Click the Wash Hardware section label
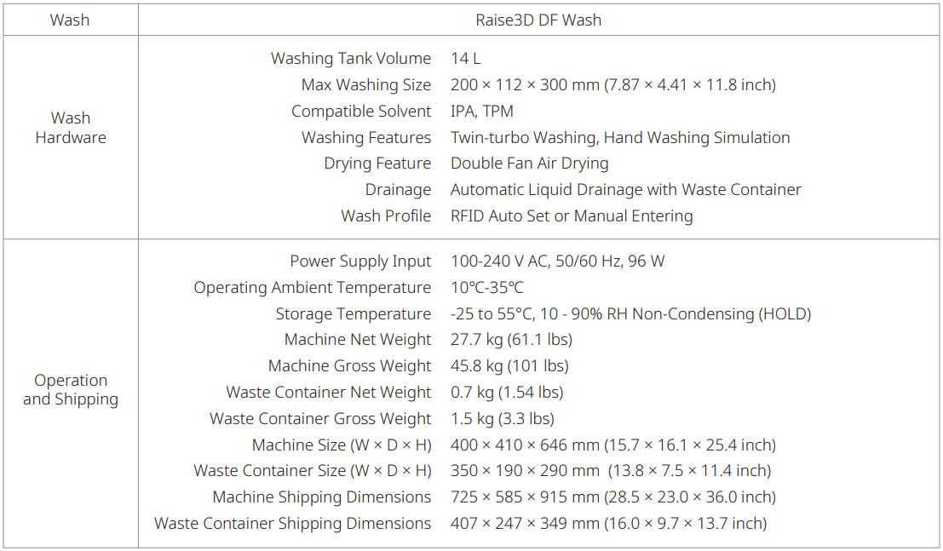The height and width of the screenshot is (551, 943). pos(71,128)
